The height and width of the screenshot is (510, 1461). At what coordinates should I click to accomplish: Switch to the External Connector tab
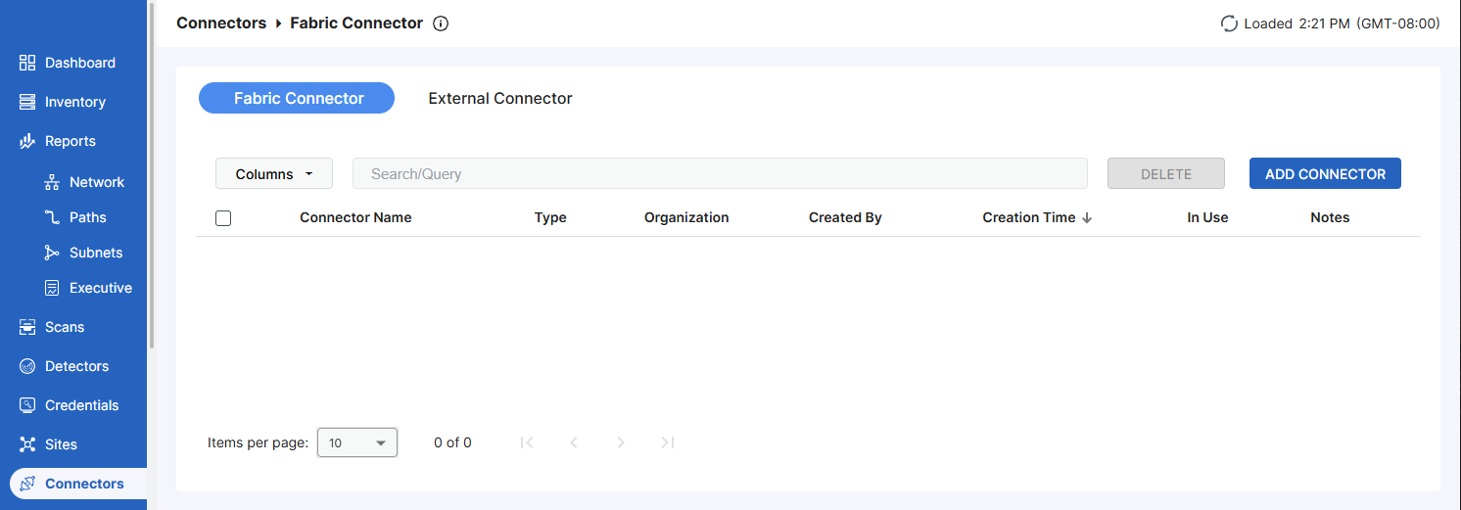(500, 98)
